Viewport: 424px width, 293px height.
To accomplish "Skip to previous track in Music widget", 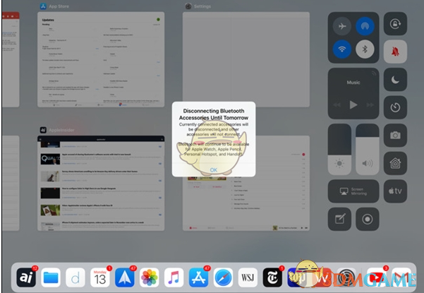I will 337,105.
